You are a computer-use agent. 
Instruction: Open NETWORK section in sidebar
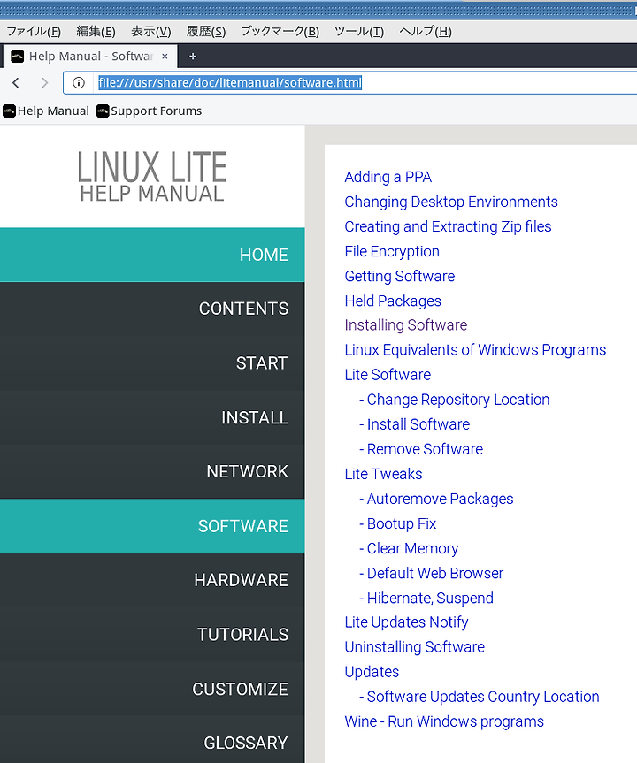click(152, 471)
